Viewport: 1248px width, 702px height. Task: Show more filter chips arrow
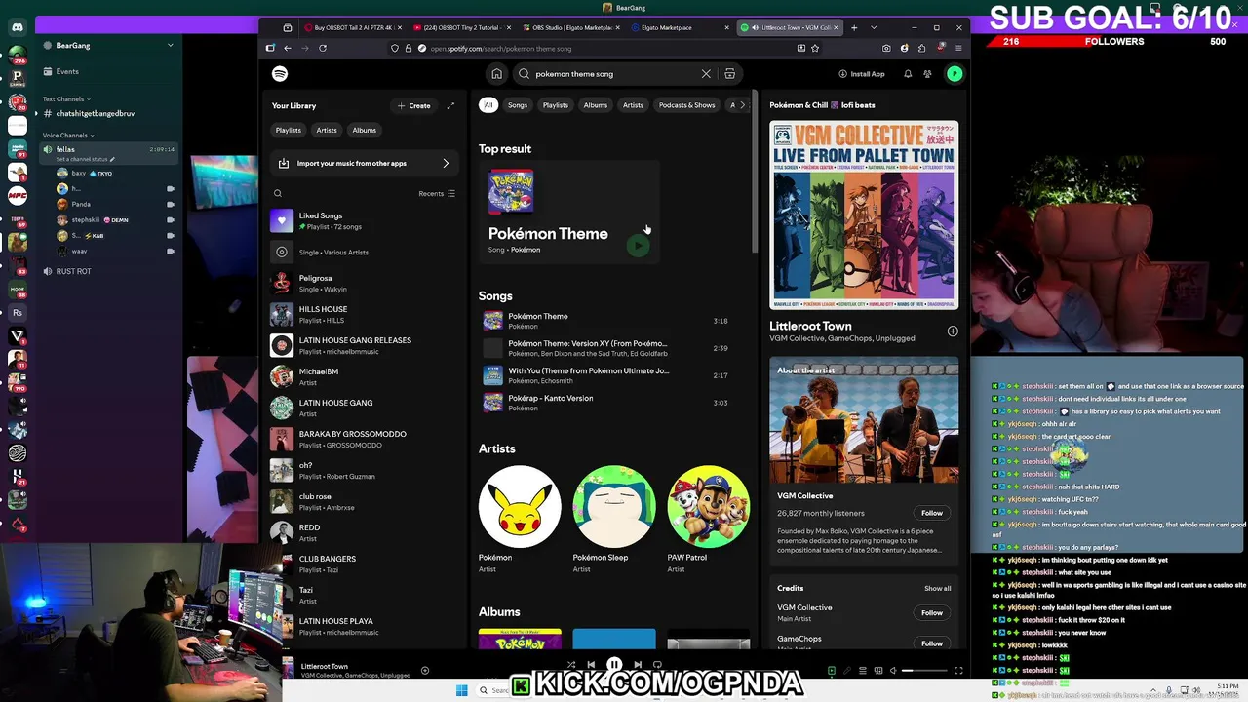743,105
